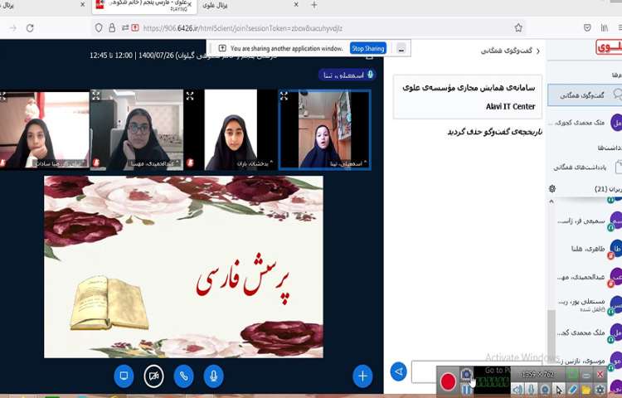Viewport: 622px width, 398px height.
Task: Click the site permissions icon in address bar
Action: pyautogui.click(x=125, y=27)
